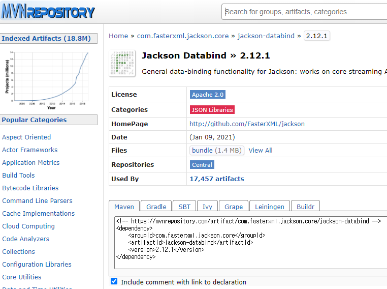Open the 17,457 artifacts usage link

(217, 179)
